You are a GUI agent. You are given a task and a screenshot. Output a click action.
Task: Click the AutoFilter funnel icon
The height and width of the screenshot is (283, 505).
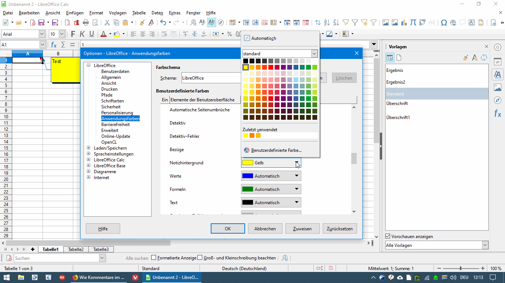coord(346,22)
